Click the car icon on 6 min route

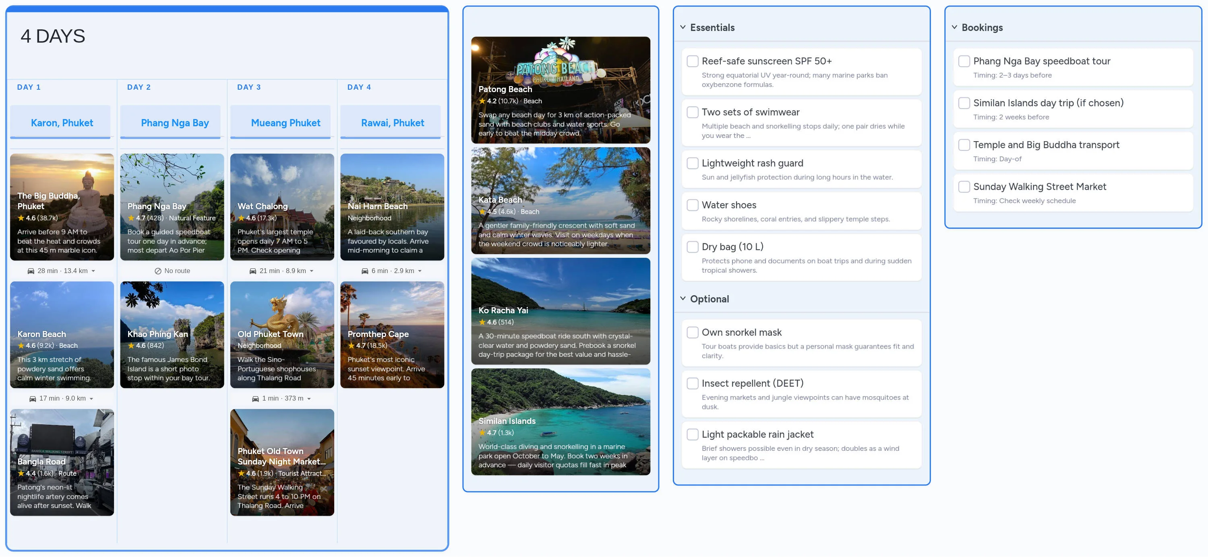[x=365, y=271]
